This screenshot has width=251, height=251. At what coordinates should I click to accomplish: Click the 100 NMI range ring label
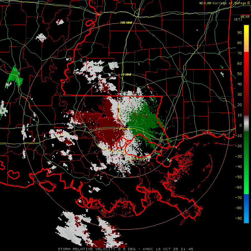click(x=126, y=23)
